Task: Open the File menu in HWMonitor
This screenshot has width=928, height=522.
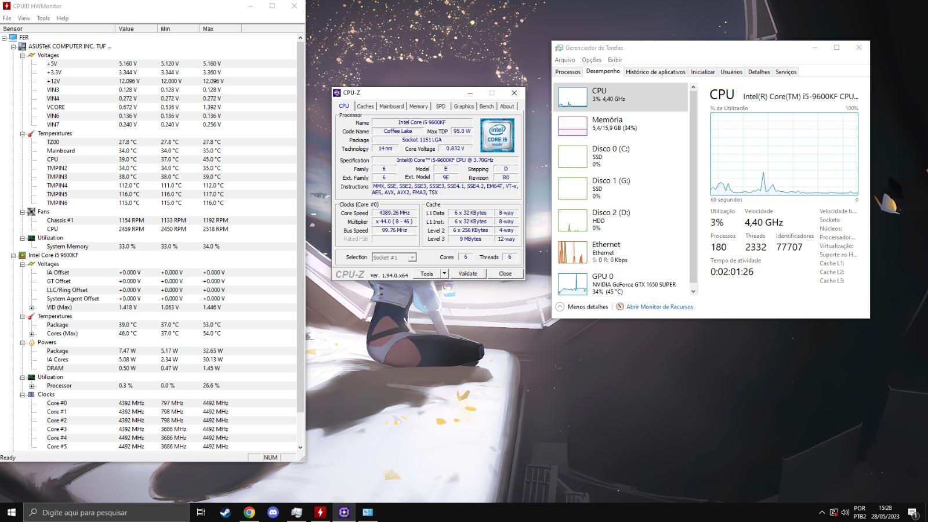Action: tap(7, 18)
